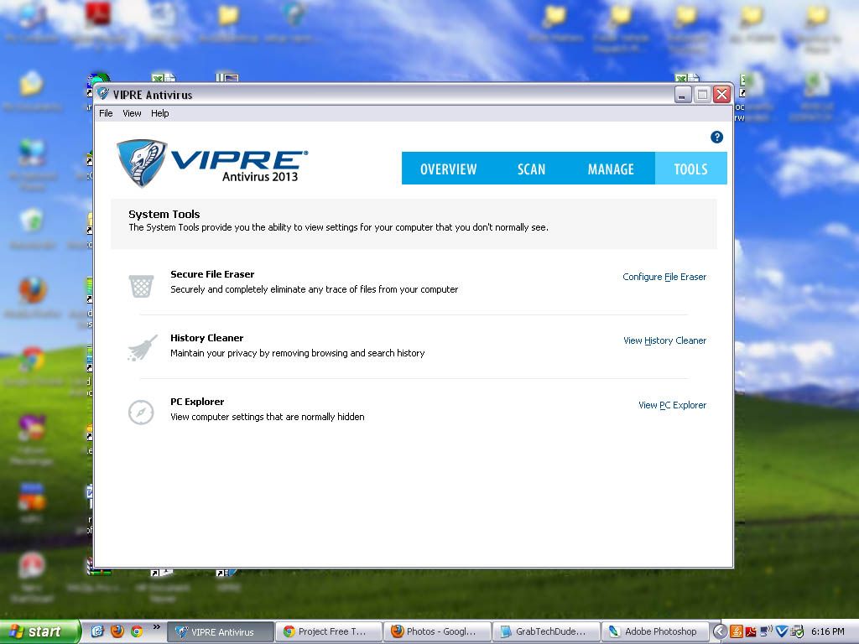Screen dimensions: 859x644
Task: Open the Help menu
Action: click(x=160, y=113)
